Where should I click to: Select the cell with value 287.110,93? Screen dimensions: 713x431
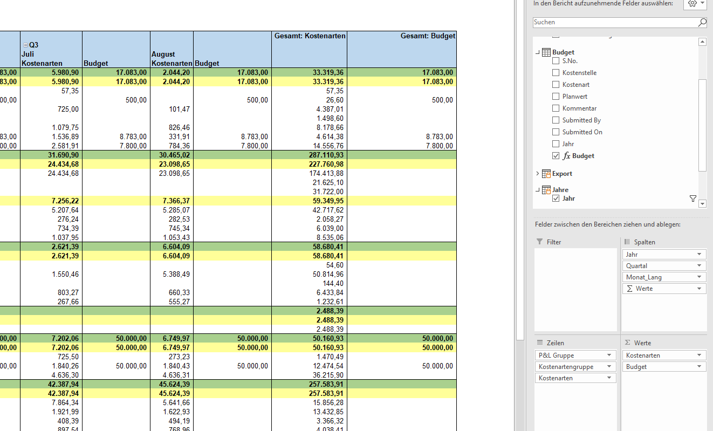(309, 155)
